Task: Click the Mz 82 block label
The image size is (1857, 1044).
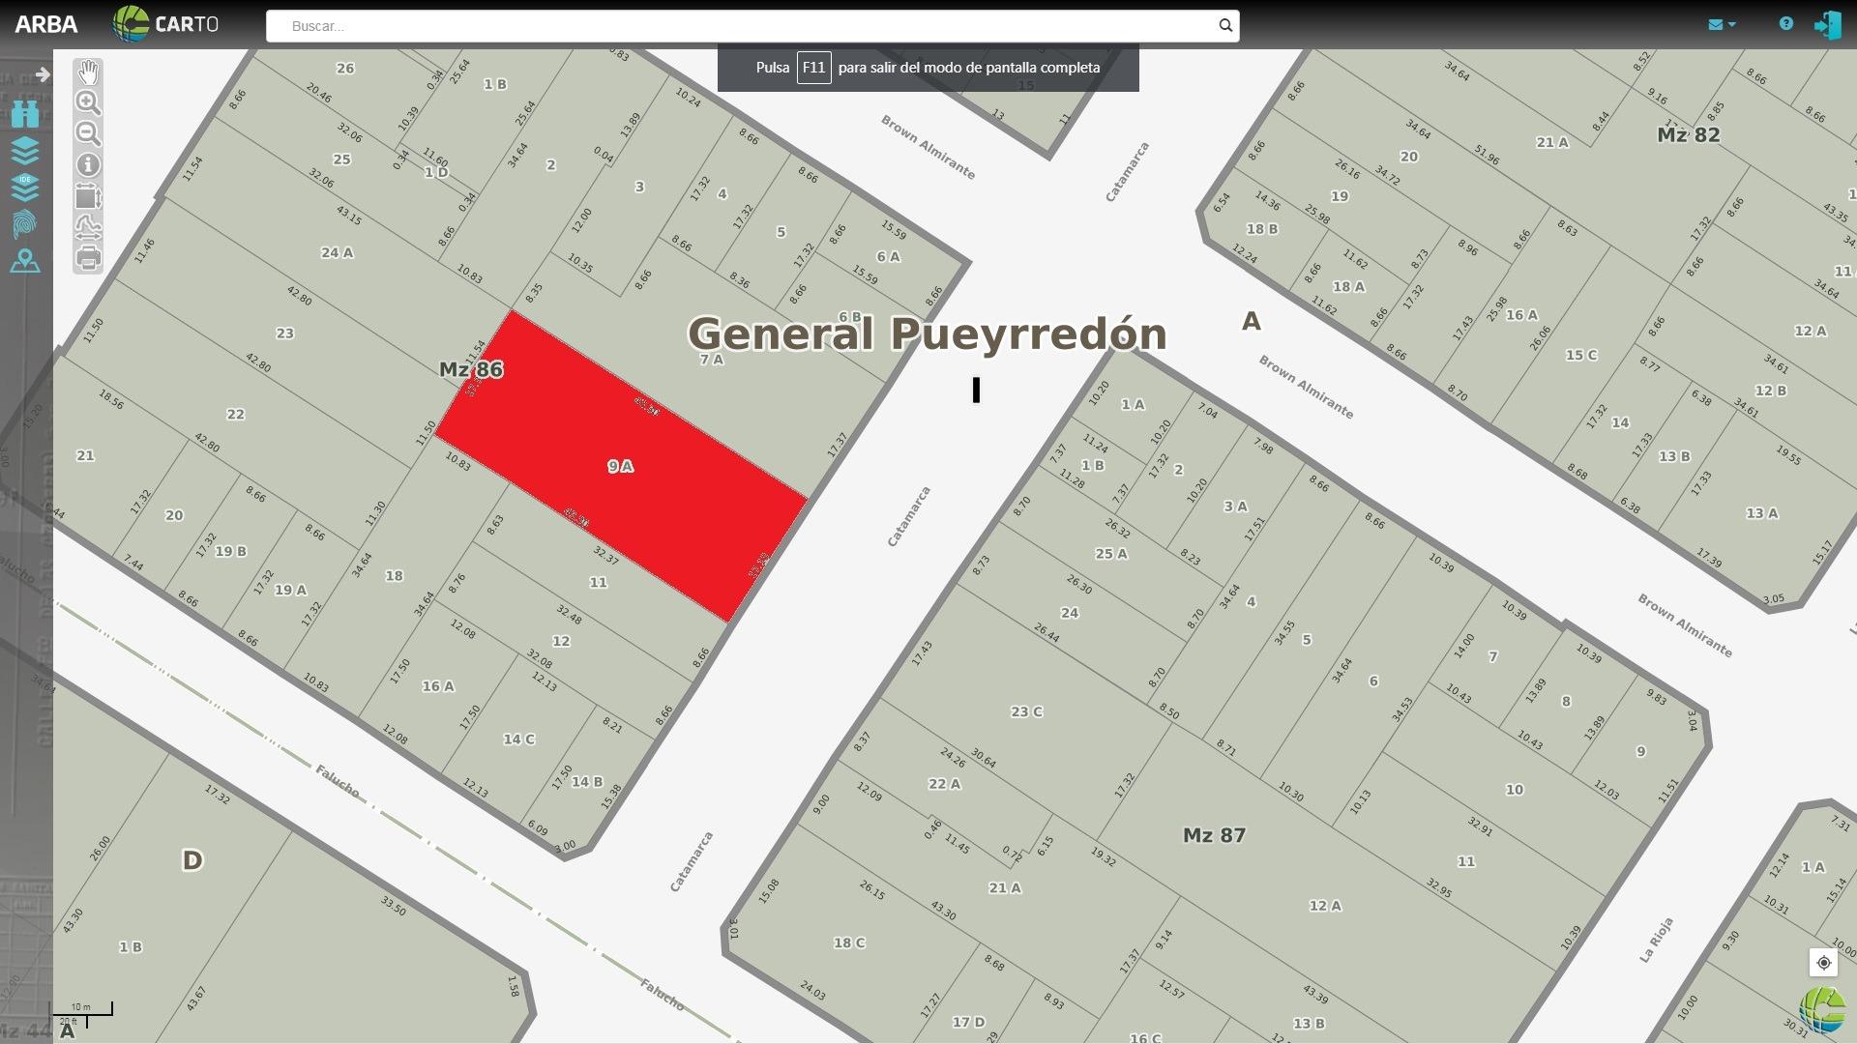Action: (1689, 134)
